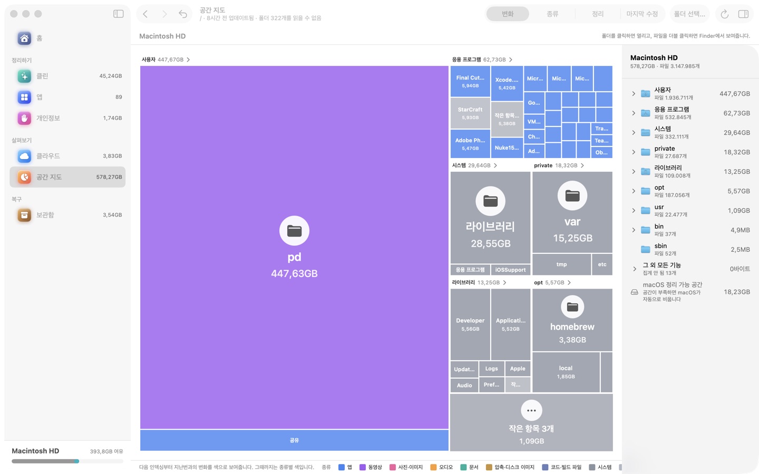The image size is (759, 474).
Task: Select the Final Cut 5,94GB tile
Action: 470,81
